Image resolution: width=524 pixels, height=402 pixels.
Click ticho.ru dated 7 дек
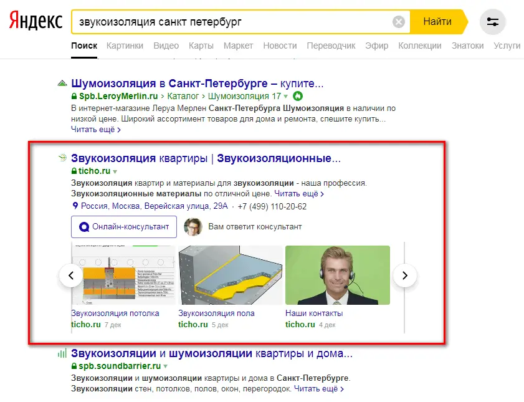86,325
